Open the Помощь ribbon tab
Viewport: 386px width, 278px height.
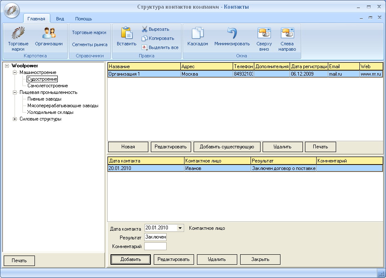pos(84,19)
